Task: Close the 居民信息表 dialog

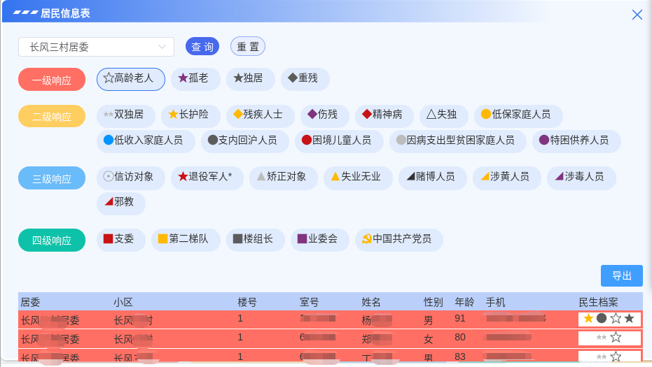Action: [x=637, y=15]
